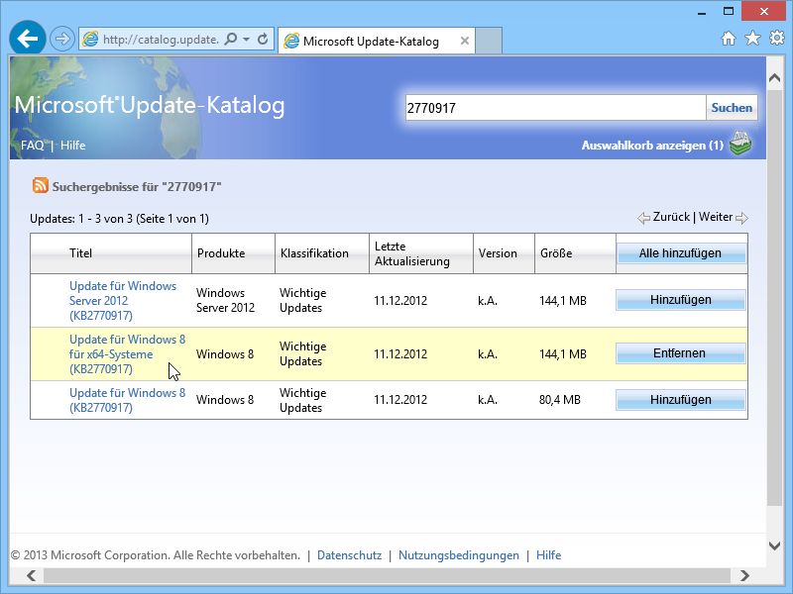Click the Datenschutz footer link

[350, 555]
